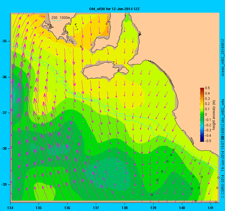Click the -0.1 color bar tick label
Screen dimensions: 225x211
point(208,120)
